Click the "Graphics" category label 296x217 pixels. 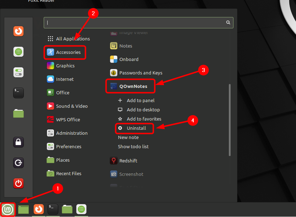pyautogui.click(x=65, y=66)
